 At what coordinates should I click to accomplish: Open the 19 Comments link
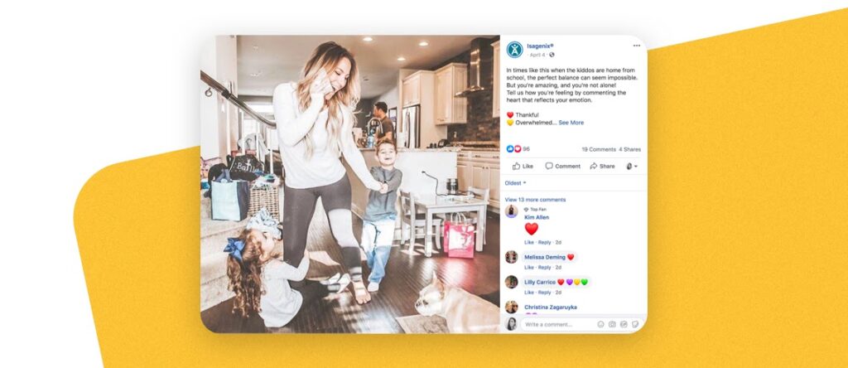(599, 149)
